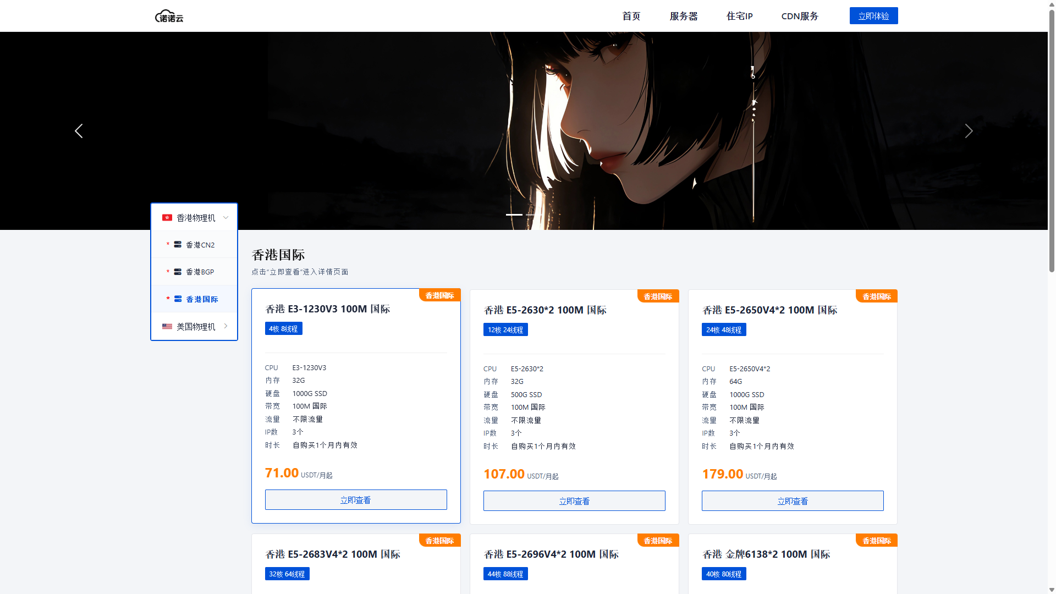Click the 4核 8线程 badge
Screen dimensions: 1056x594
point(283,328)
